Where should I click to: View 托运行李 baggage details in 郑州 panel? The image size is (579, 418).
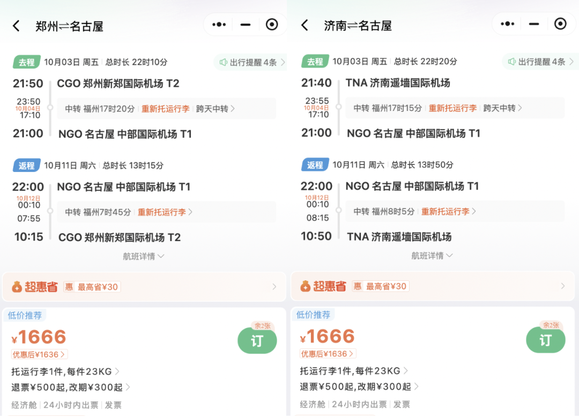(x=65, y=371)
